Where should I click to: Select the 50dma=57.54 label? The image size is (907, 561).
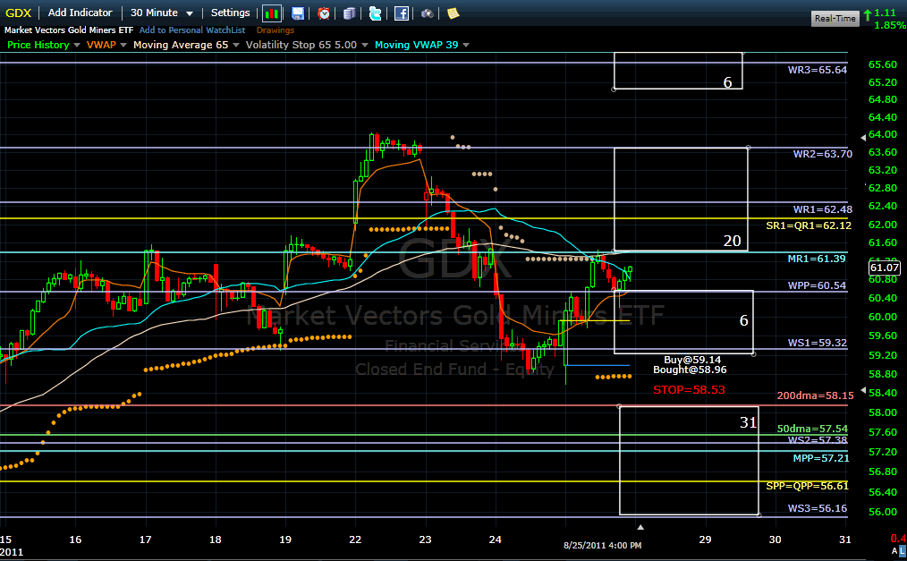coord(812,429)
